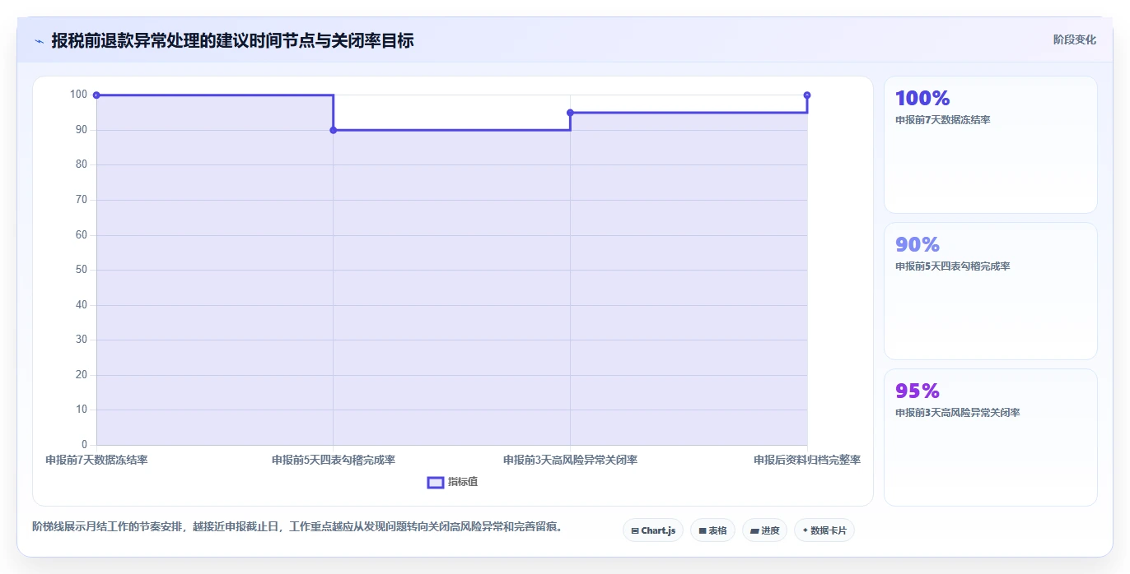
Task: Click the chart icon beside the title
Action: click(39, 40)
